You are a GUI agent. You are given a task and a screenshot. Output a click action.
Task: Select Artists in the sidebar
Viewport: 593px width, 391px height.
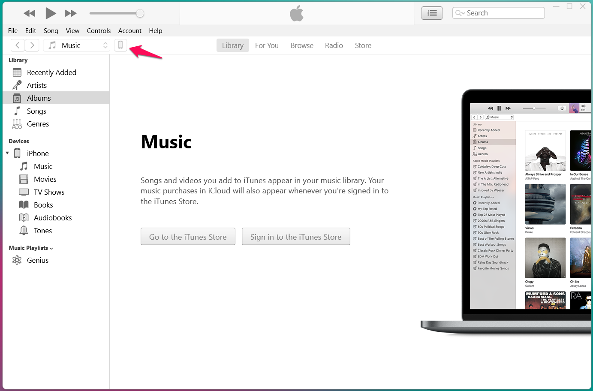[37, 85]
